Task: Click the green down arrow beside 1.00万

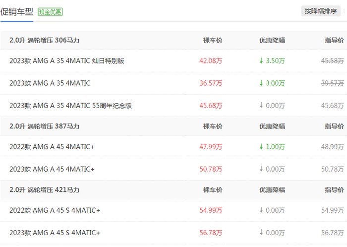Action: coord(261,146)
